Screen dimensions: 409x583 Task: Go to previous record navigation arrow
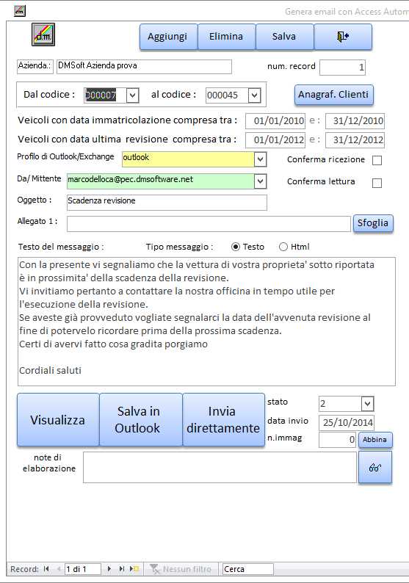[58, 568]
